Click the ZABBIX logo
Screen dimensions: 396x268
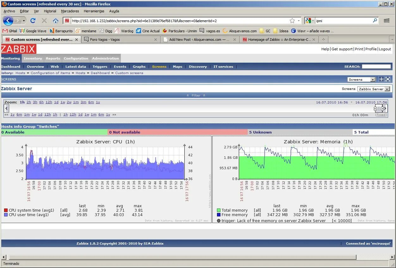click(x=18, y=49)
